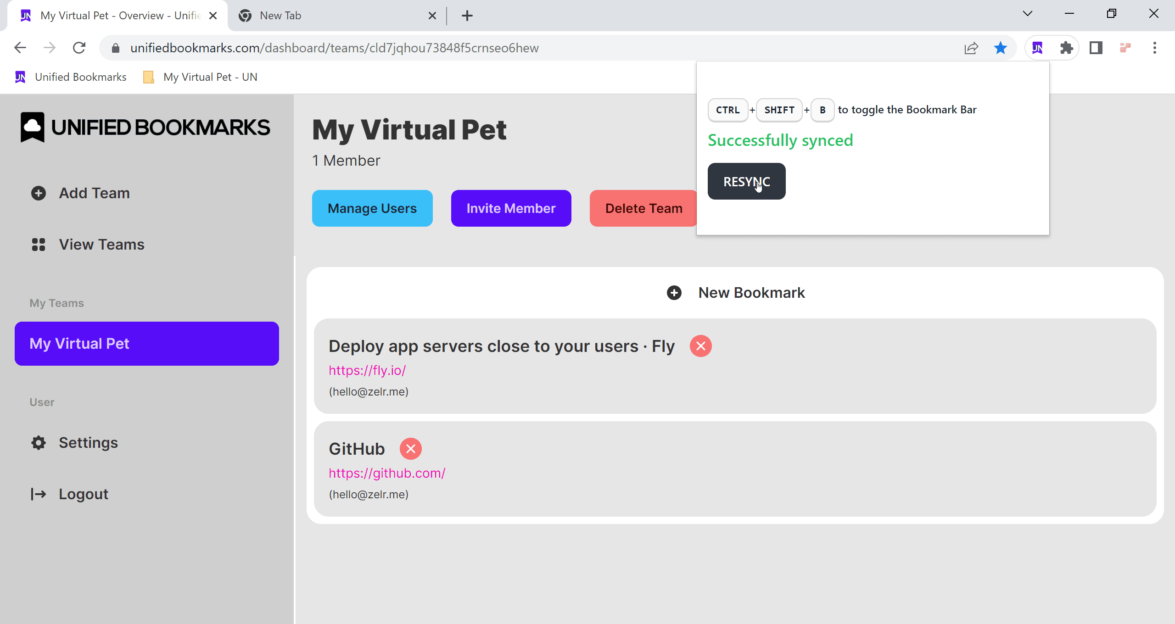Screen dimensions: 1175x624
Task: Click the Unified Bookmarks extension icon
Action: coord(1037,48)
